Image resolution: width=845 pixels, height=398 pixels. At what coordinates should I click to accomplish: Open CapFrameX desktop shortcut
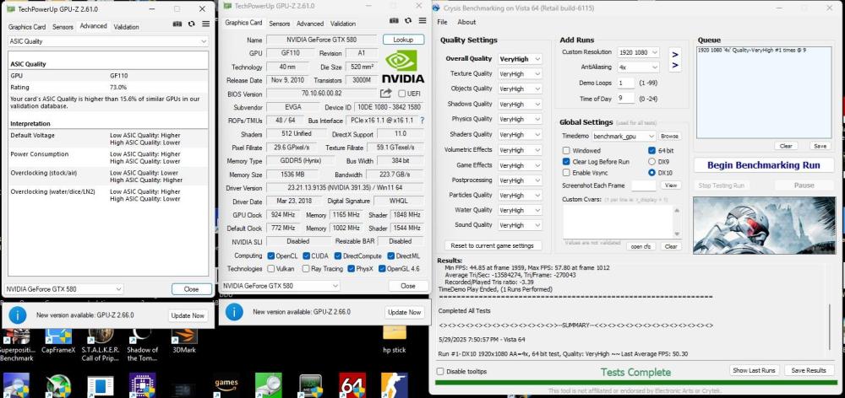(x=58, y=341)
